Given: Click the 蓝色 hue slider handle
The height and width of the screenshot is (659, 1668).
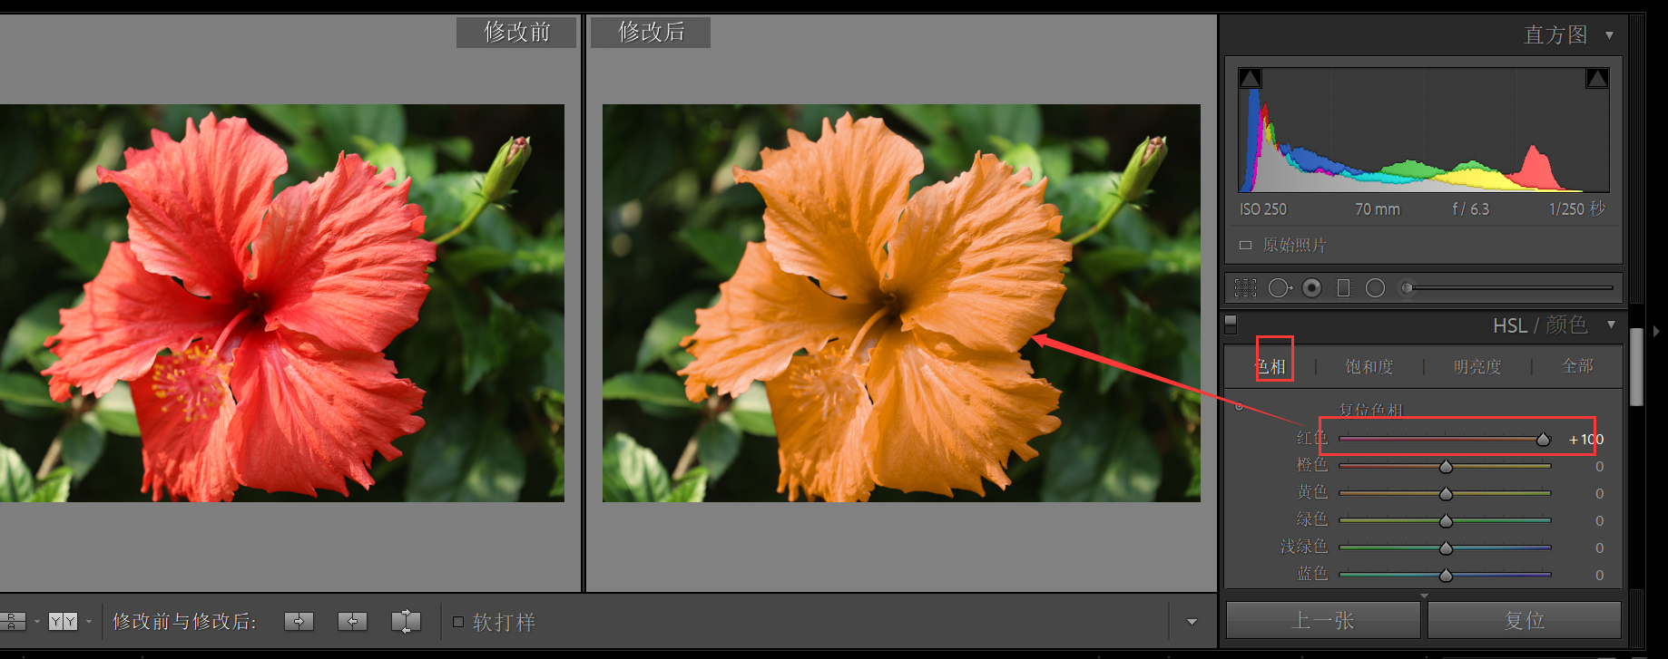Looking at the screenshot, I should pos(1446,575).
